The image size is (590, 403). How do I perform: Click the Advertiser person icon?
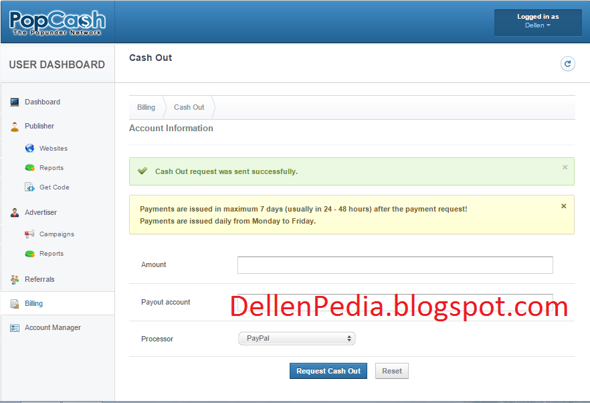pyautogui.click(x=15, y=212)
